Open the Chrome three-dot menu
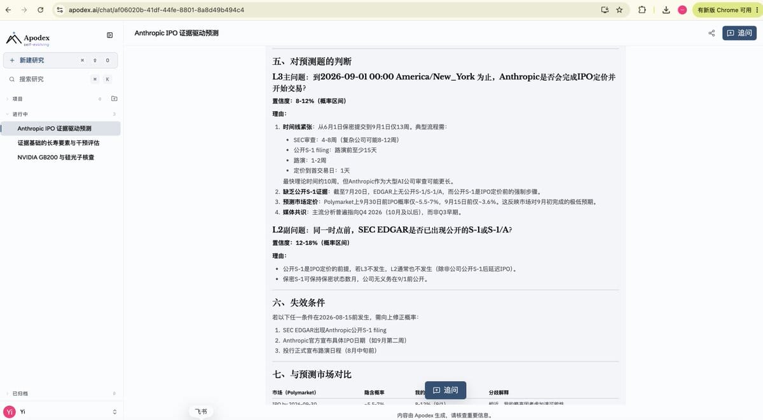Viewport: 763px width, 420px height. (x=756, y=10)
